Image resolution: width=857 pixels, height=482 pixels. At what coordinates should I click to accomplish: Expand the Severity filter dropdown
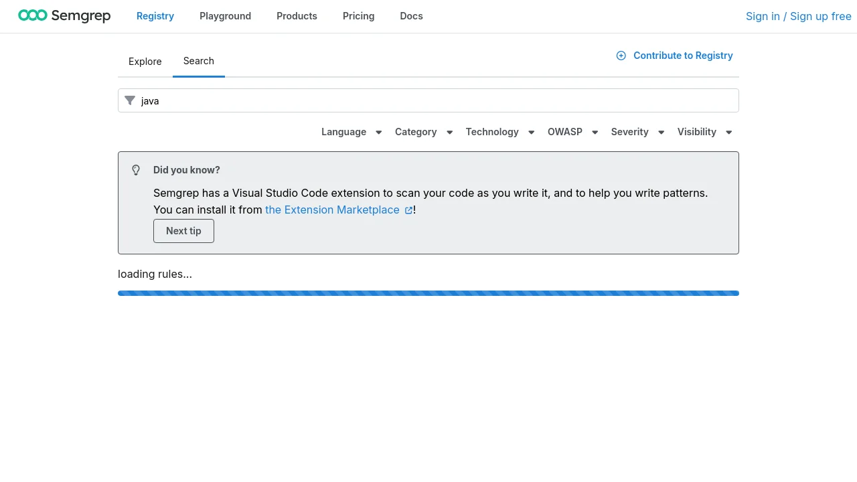pos(637,132)
